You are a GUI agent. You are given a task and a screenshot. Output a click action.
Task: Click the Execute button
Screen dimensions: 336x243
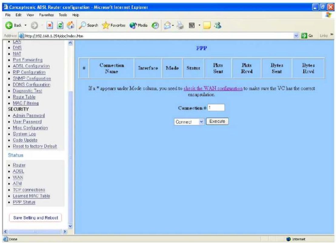[x=217, y=121]
